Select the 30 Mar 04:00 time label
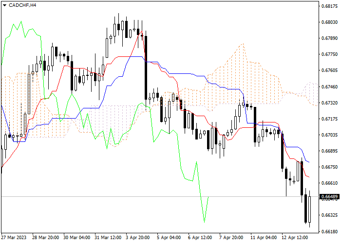This screenshot has width=341, height=243. [77, 238]
